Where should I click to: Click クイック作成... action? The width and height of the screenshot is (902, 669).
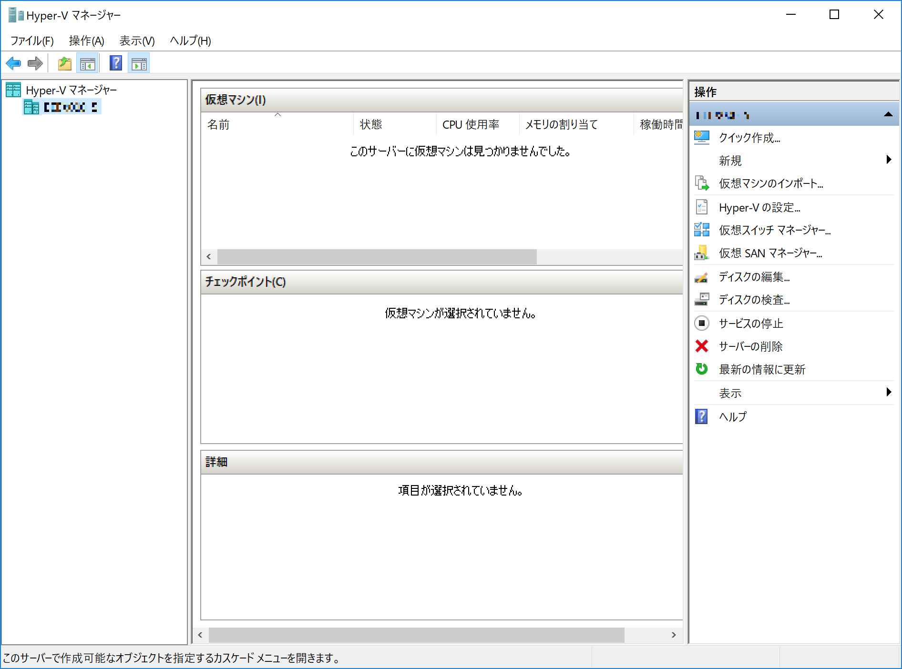(x=749, y=138)
